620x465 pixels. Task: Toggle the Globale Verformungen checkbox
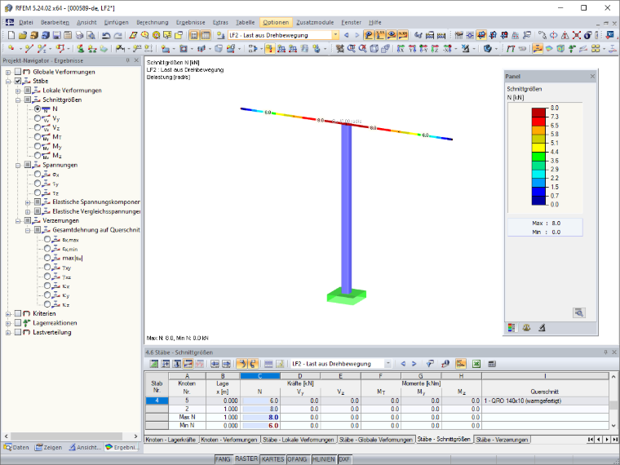pos(18,72)
